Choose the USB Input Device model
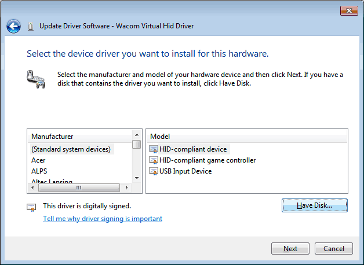 coord(185,171)
